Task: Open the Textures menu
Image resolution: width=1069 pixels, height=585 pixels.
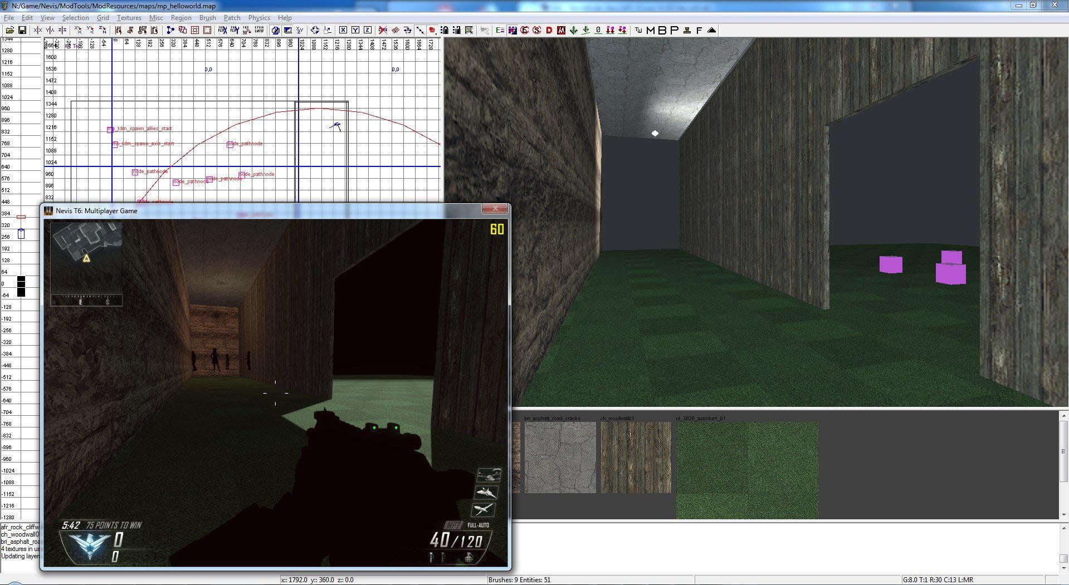Action: click(129, 18)
